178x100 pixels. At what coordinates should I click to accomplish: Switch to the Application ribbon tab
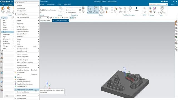67,4
